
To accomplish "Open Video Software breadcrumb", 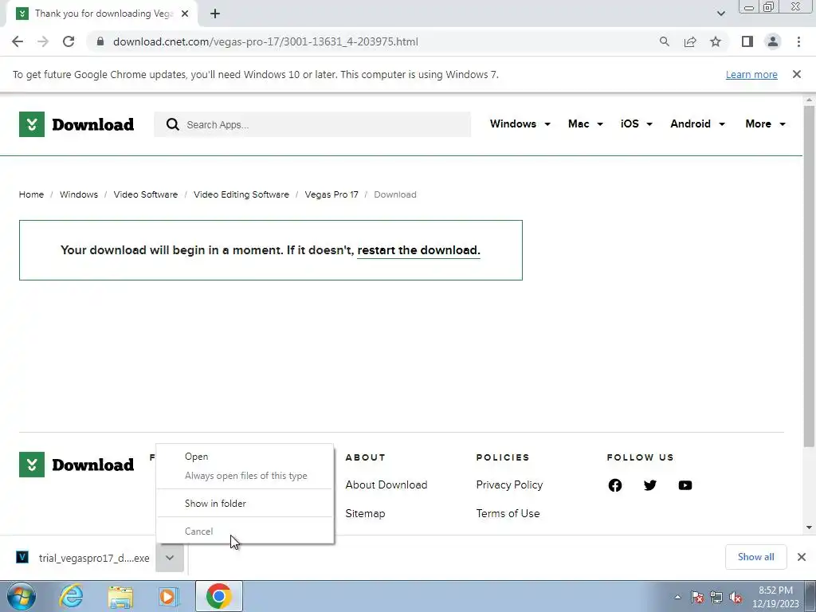I will [146, 194].
